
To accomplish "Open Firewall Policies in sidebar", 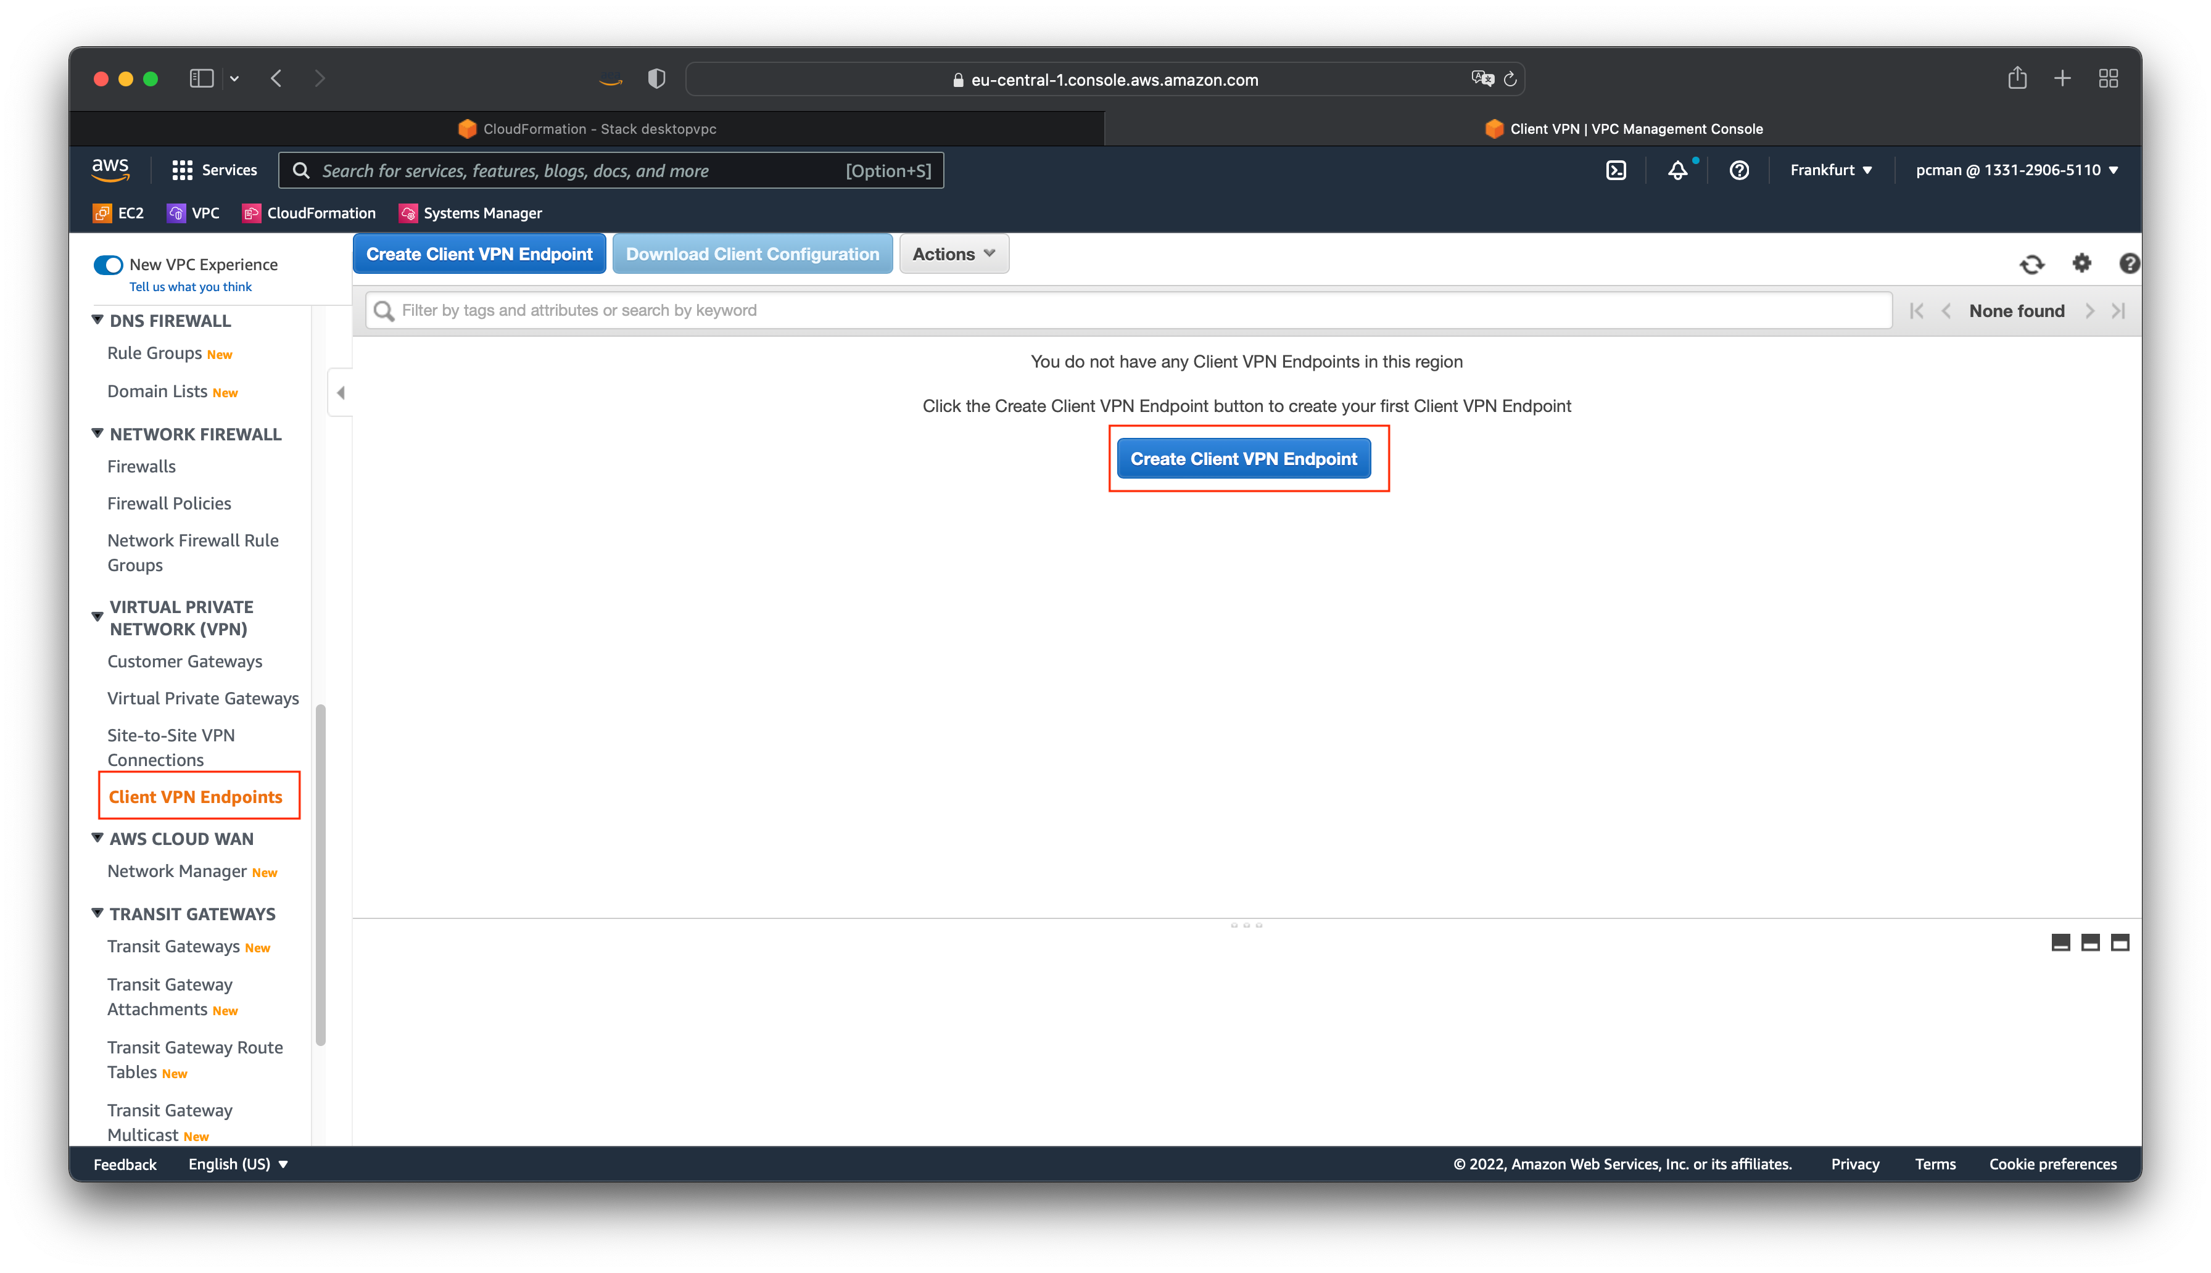I will tap(169, 503).
